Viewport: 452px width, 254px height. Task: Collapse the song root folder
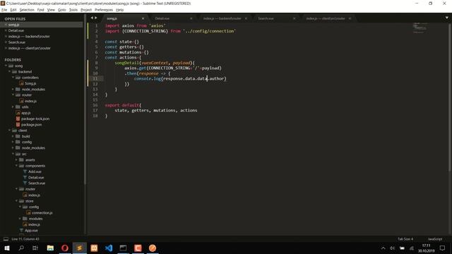[6, 66]
